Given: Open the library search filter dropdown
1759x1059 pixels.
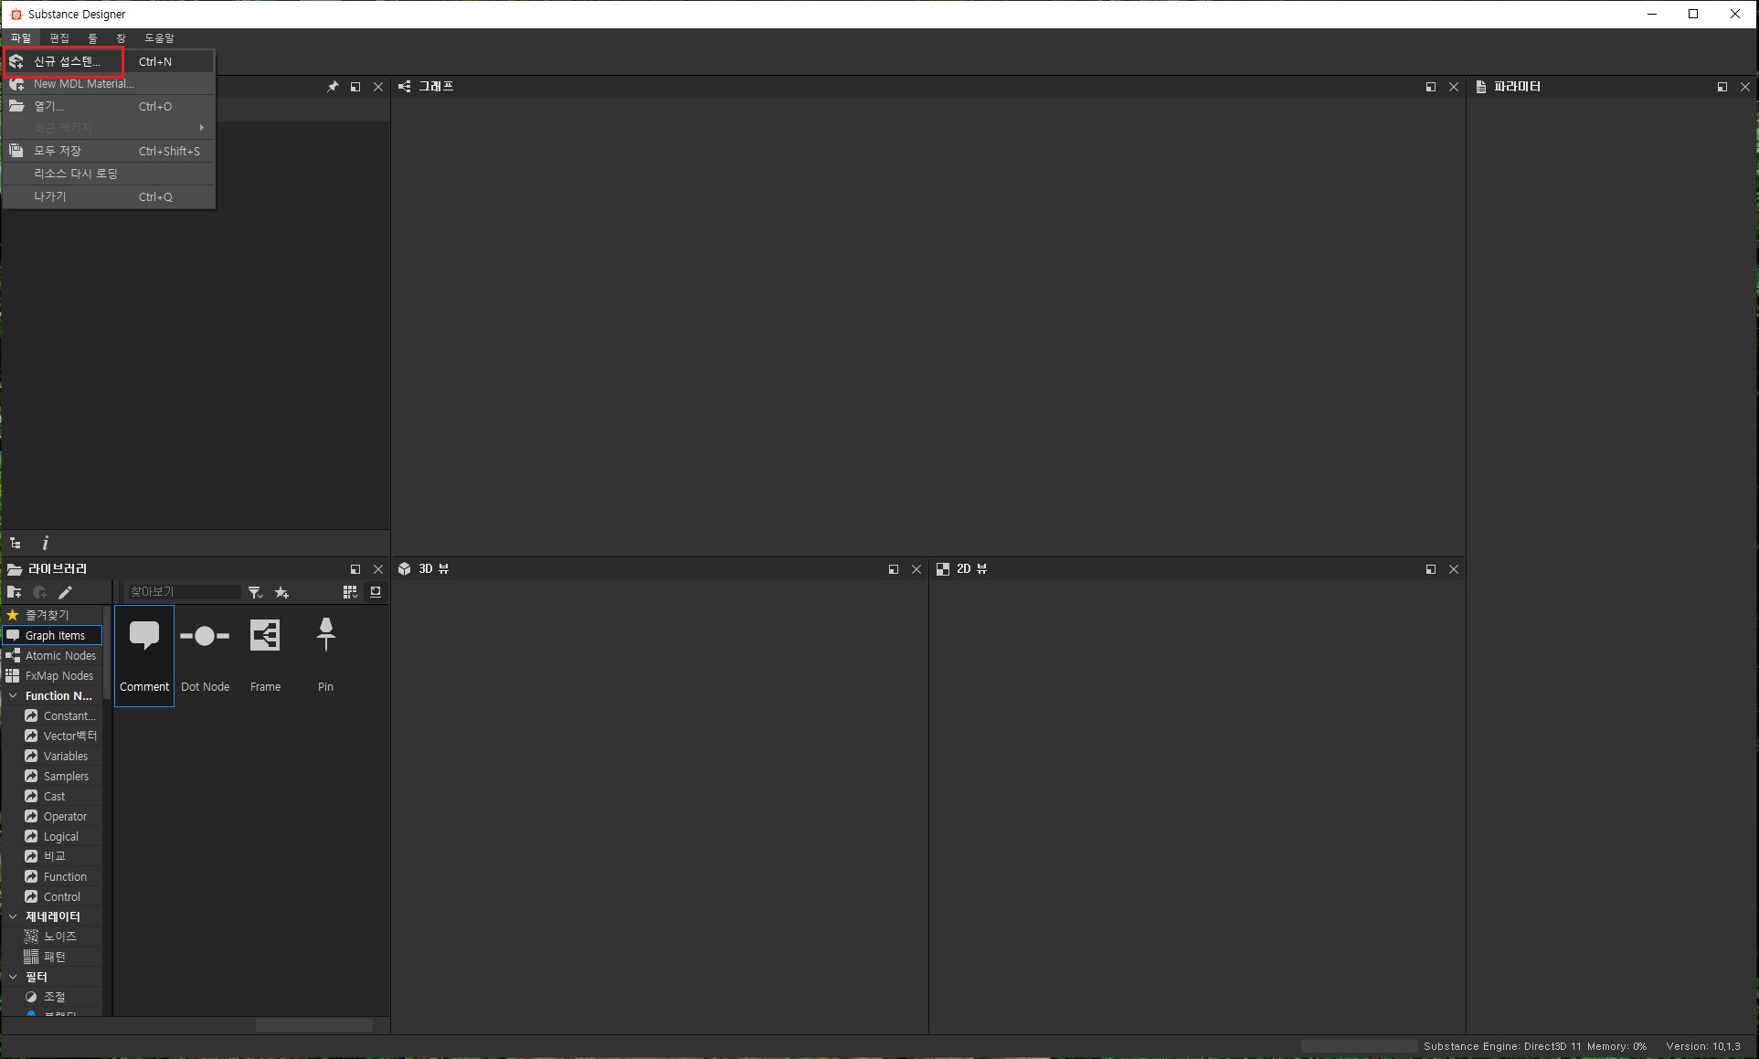Looking at the screenshot, I should [x=255, y=592].
